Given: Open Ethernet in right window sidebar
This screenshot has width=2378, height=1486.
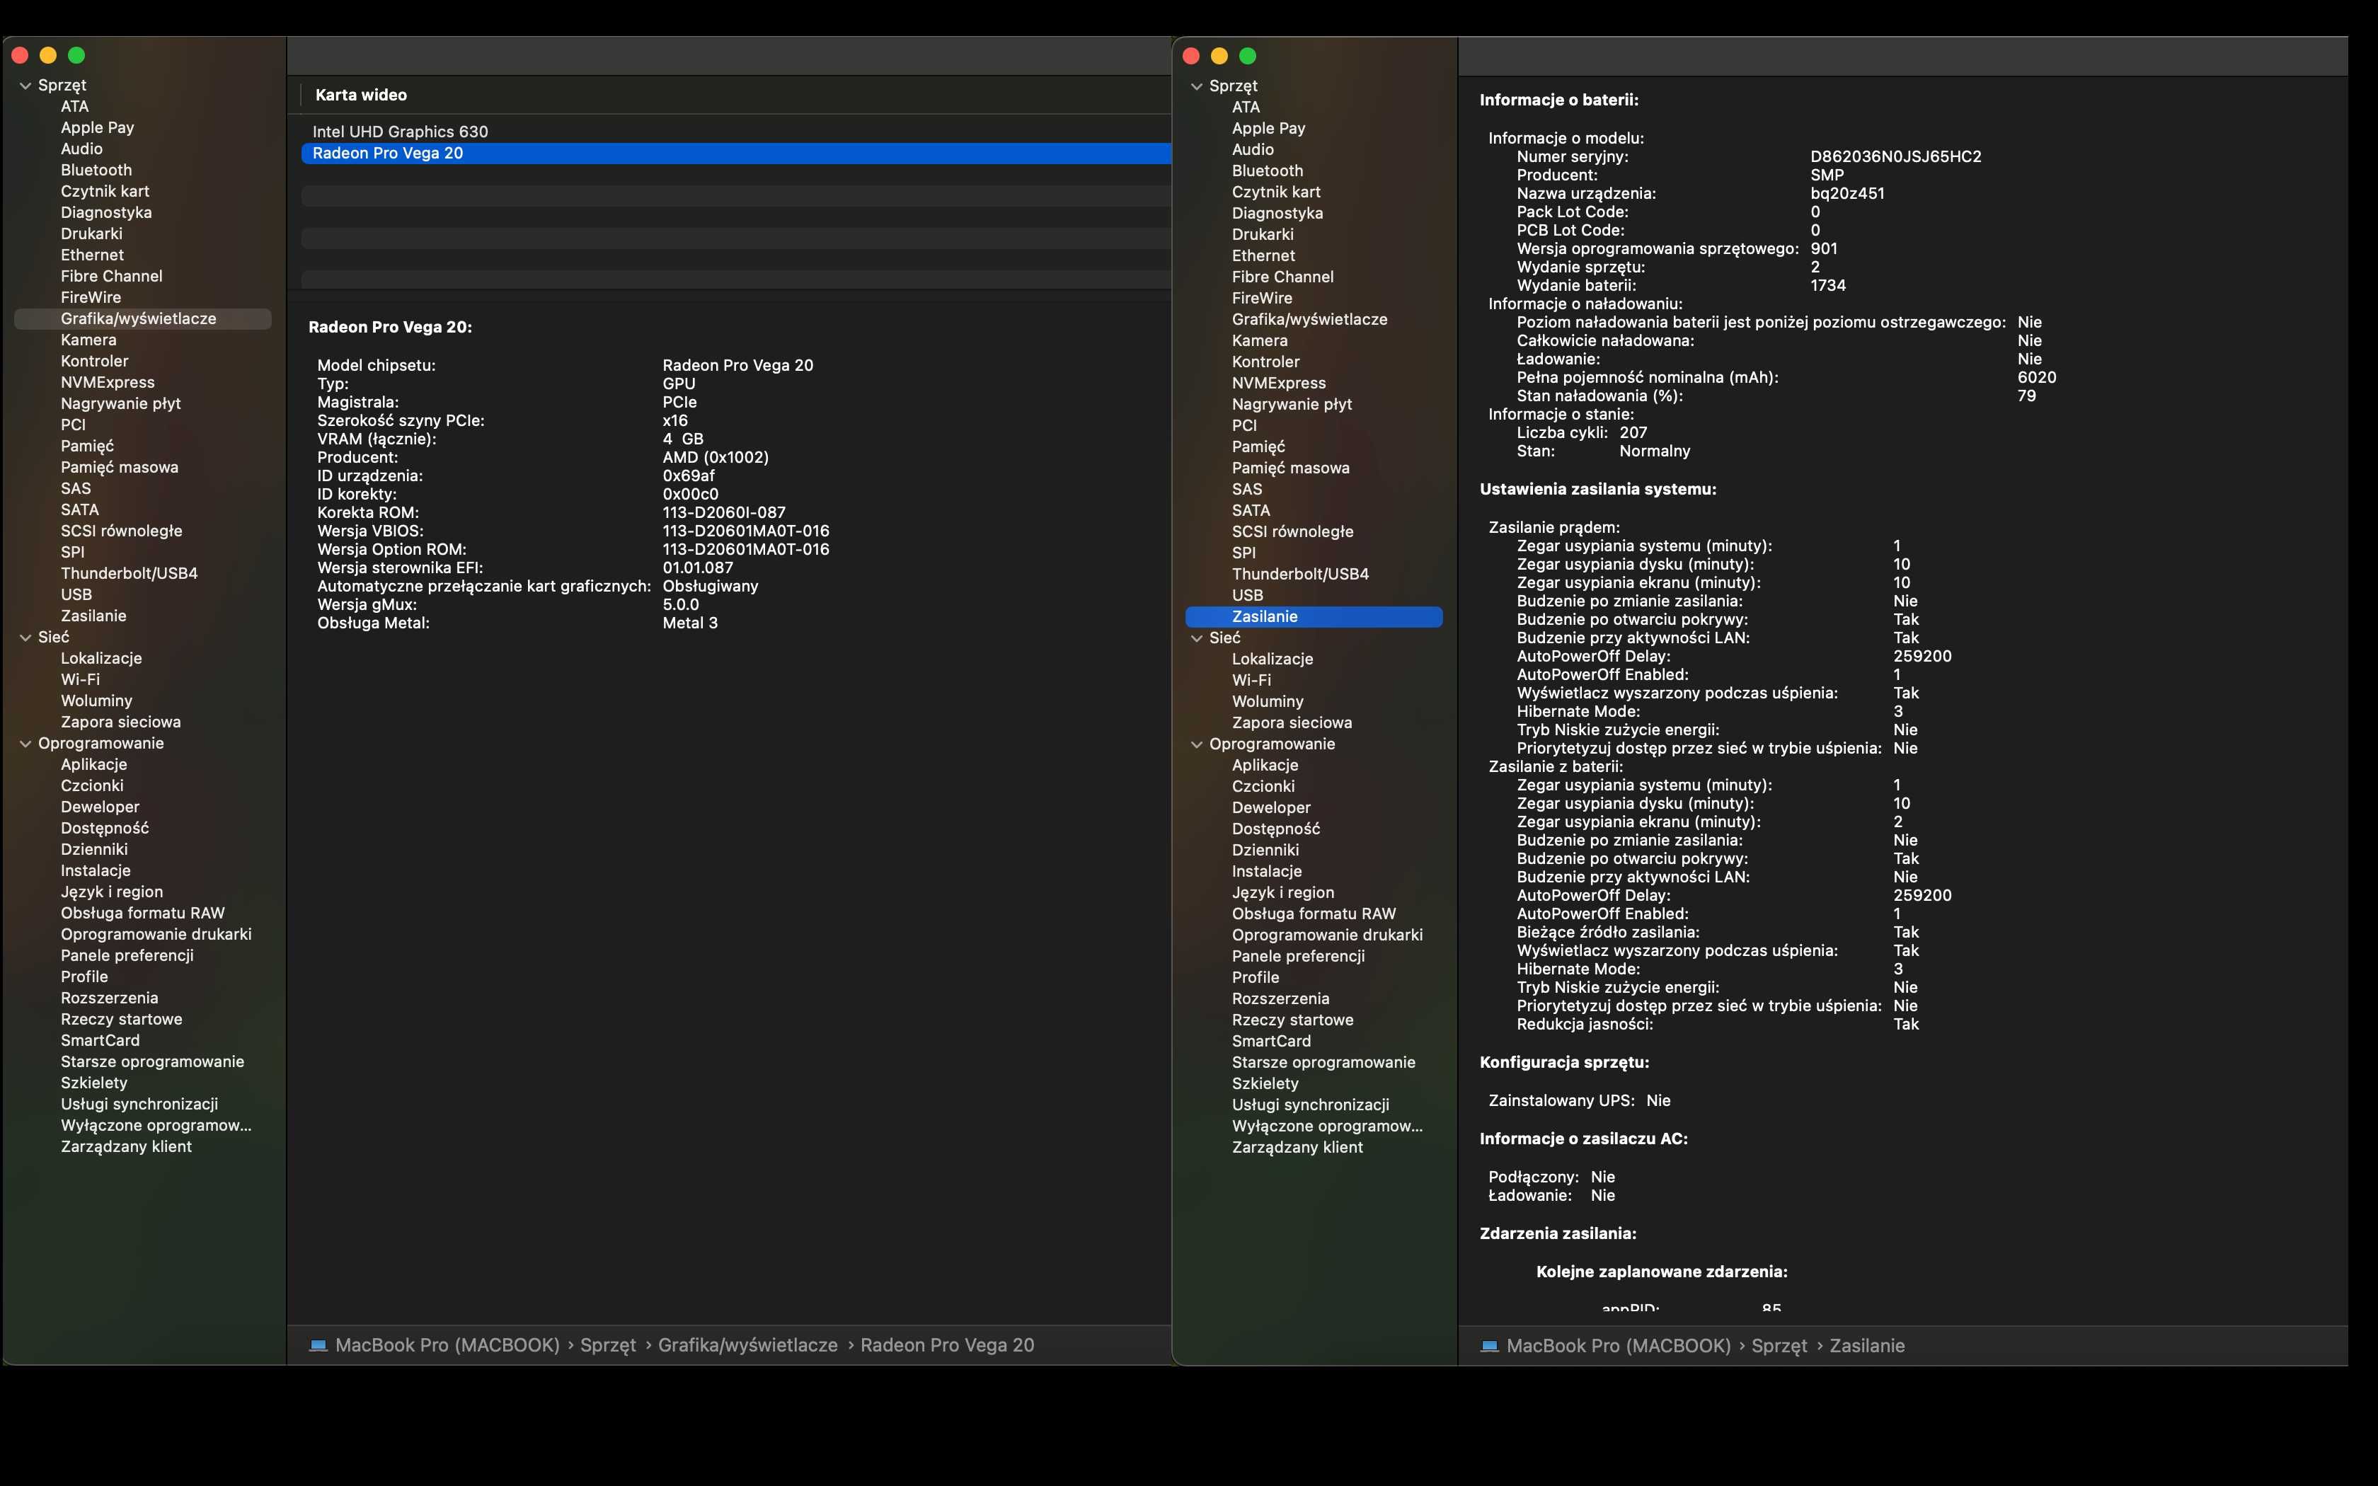Looking at the screenshot, I should 1264,255.
